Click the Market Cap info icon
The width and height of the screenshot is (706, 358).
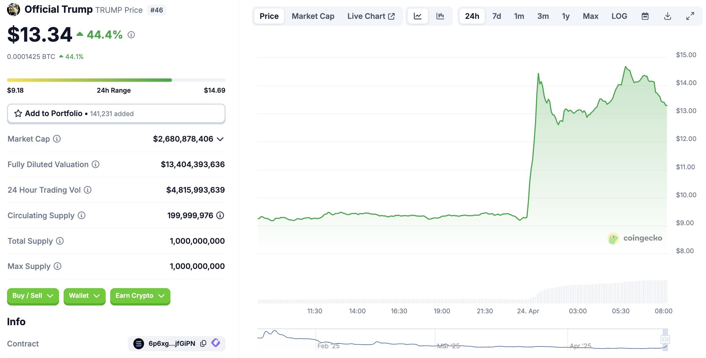(x=57, y=139)
